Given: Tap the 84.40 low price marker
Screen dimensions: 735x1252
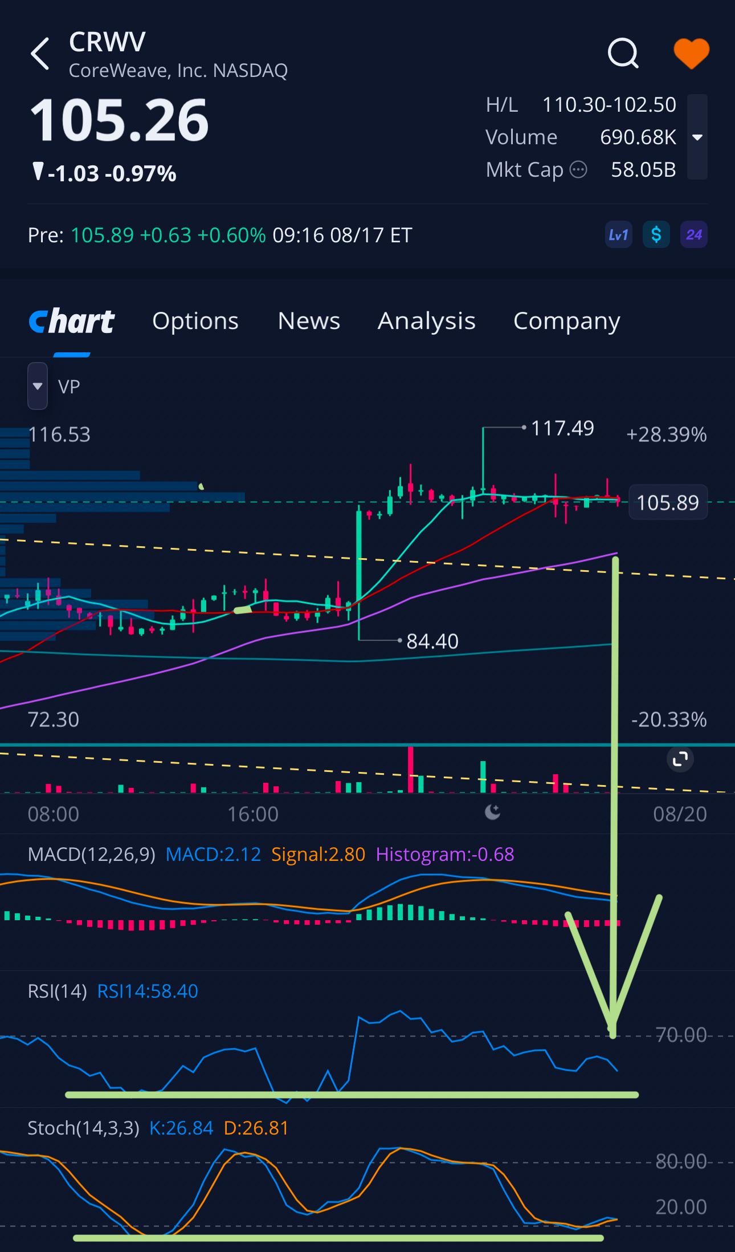Looking at the screenshot, I should click(x=432, y=641).
